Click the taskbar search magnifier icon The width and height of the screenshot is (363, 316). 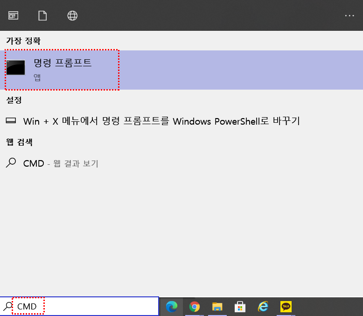point(7,306)
